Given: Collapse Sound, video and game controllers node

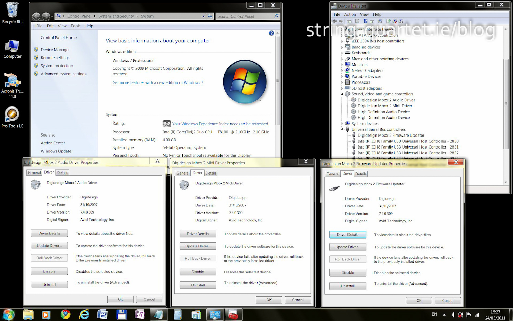Looking at the screenshot, I should coord(342,94).
